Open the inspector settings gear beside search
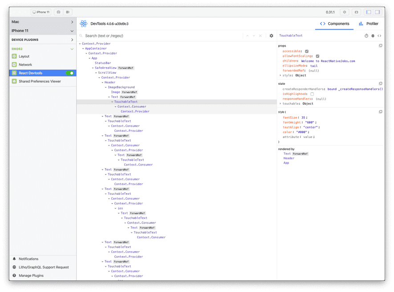 (x=272, y=36)
